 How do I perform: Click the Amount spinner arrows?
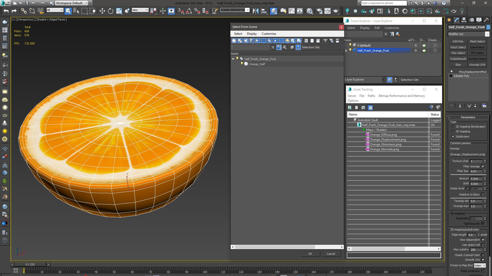coord(485,179)
